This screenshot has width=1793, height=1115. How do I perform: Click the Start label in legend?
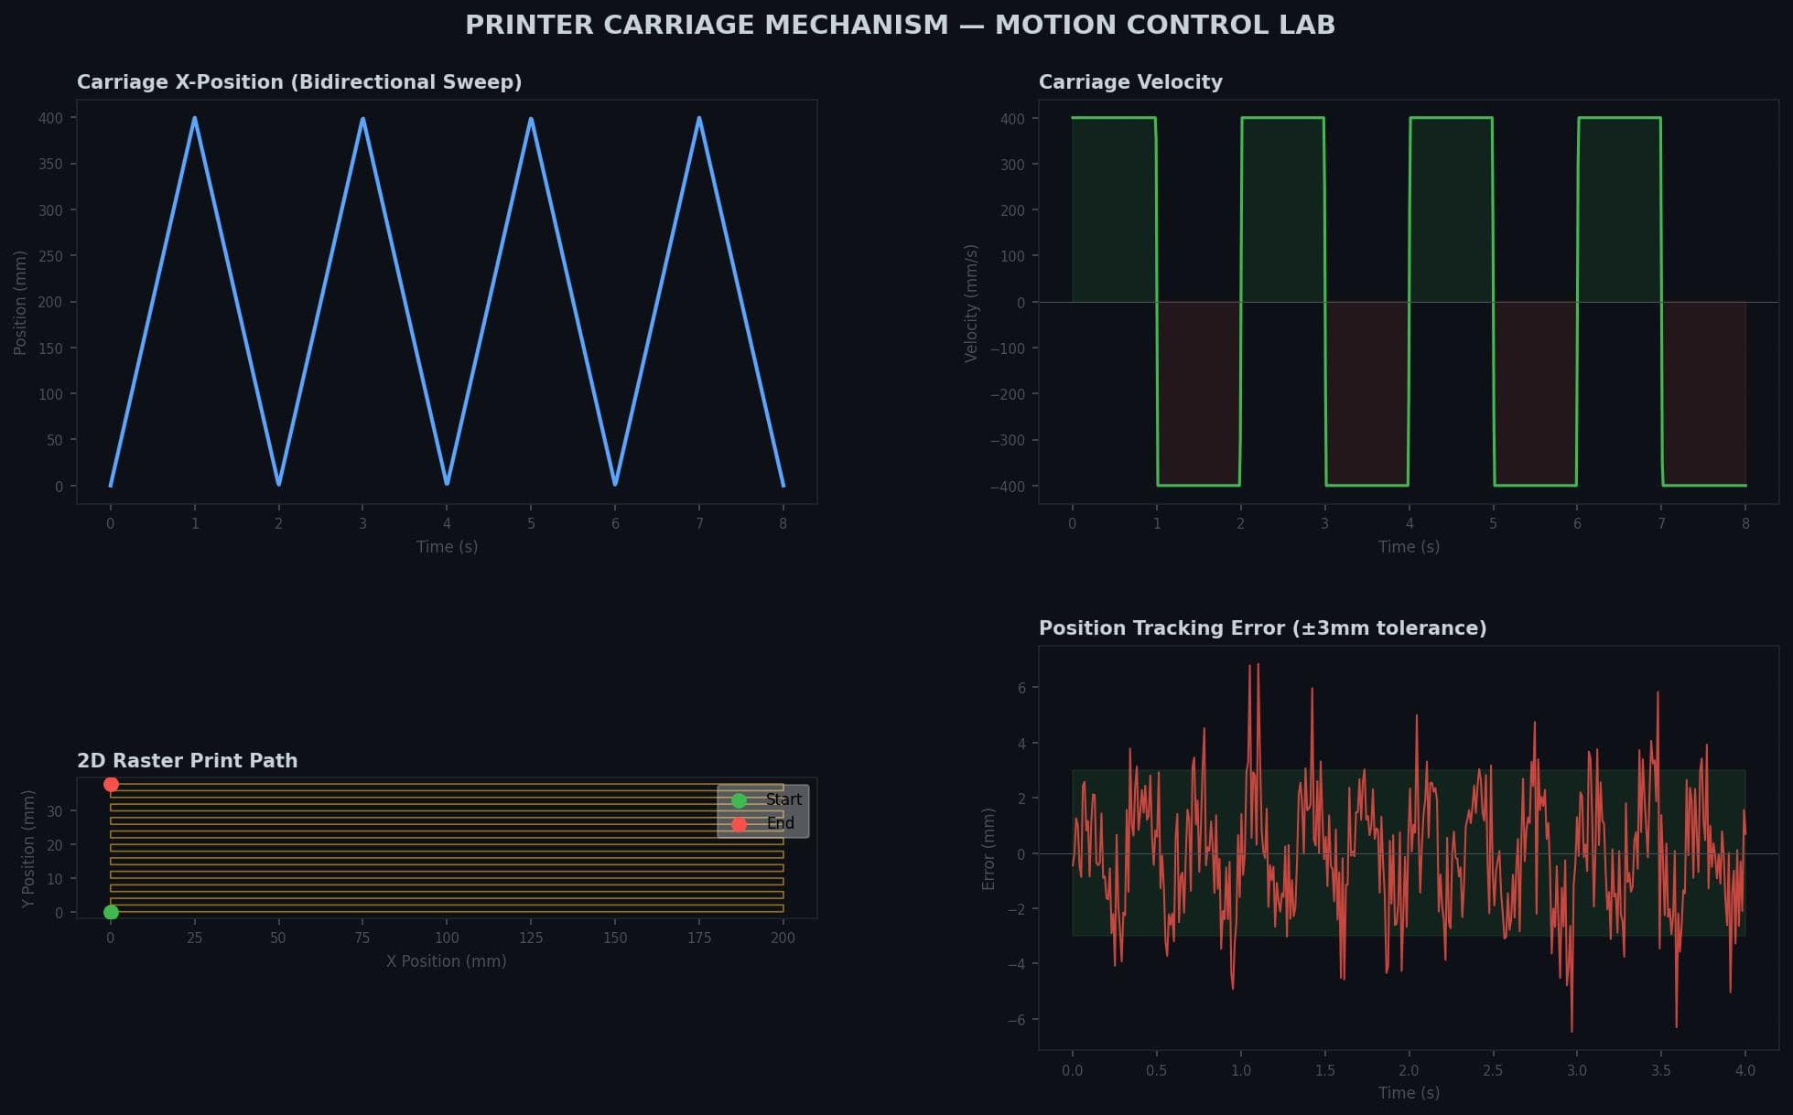click(x=783, y=799)
